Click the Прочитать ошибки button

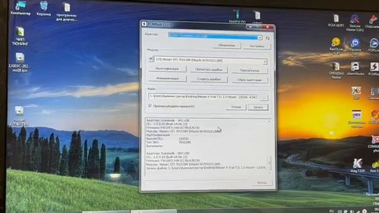click(208, 70)
